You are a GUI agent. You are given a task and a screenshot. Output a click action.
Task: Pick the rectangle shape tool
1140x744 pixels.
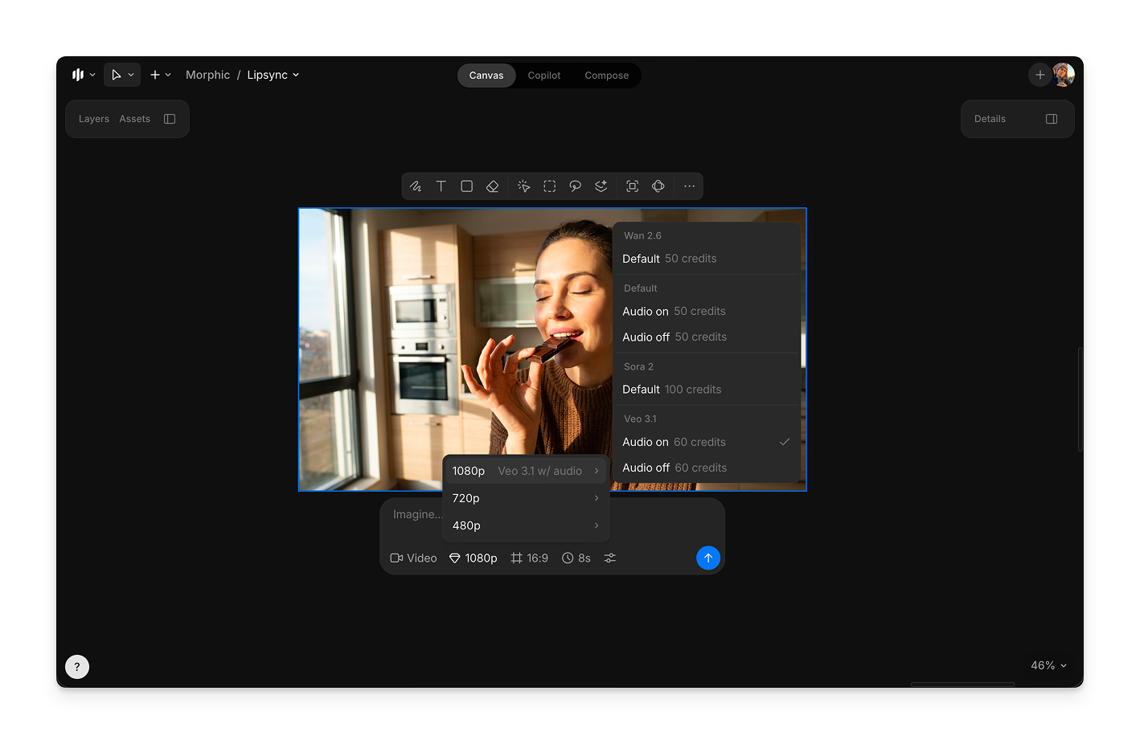(x=466, y=186)
